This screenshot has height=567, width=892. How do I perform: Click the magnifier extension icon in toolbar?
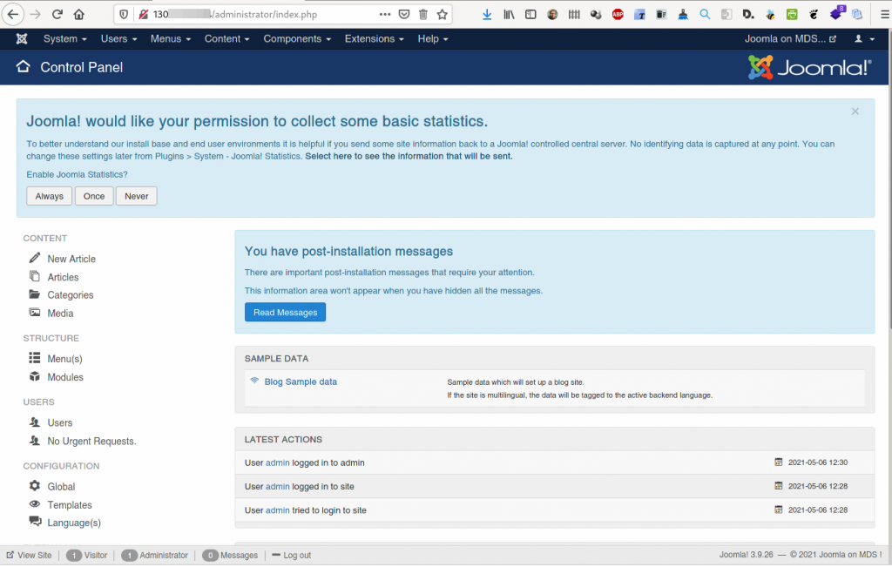(x=705, y=14)
